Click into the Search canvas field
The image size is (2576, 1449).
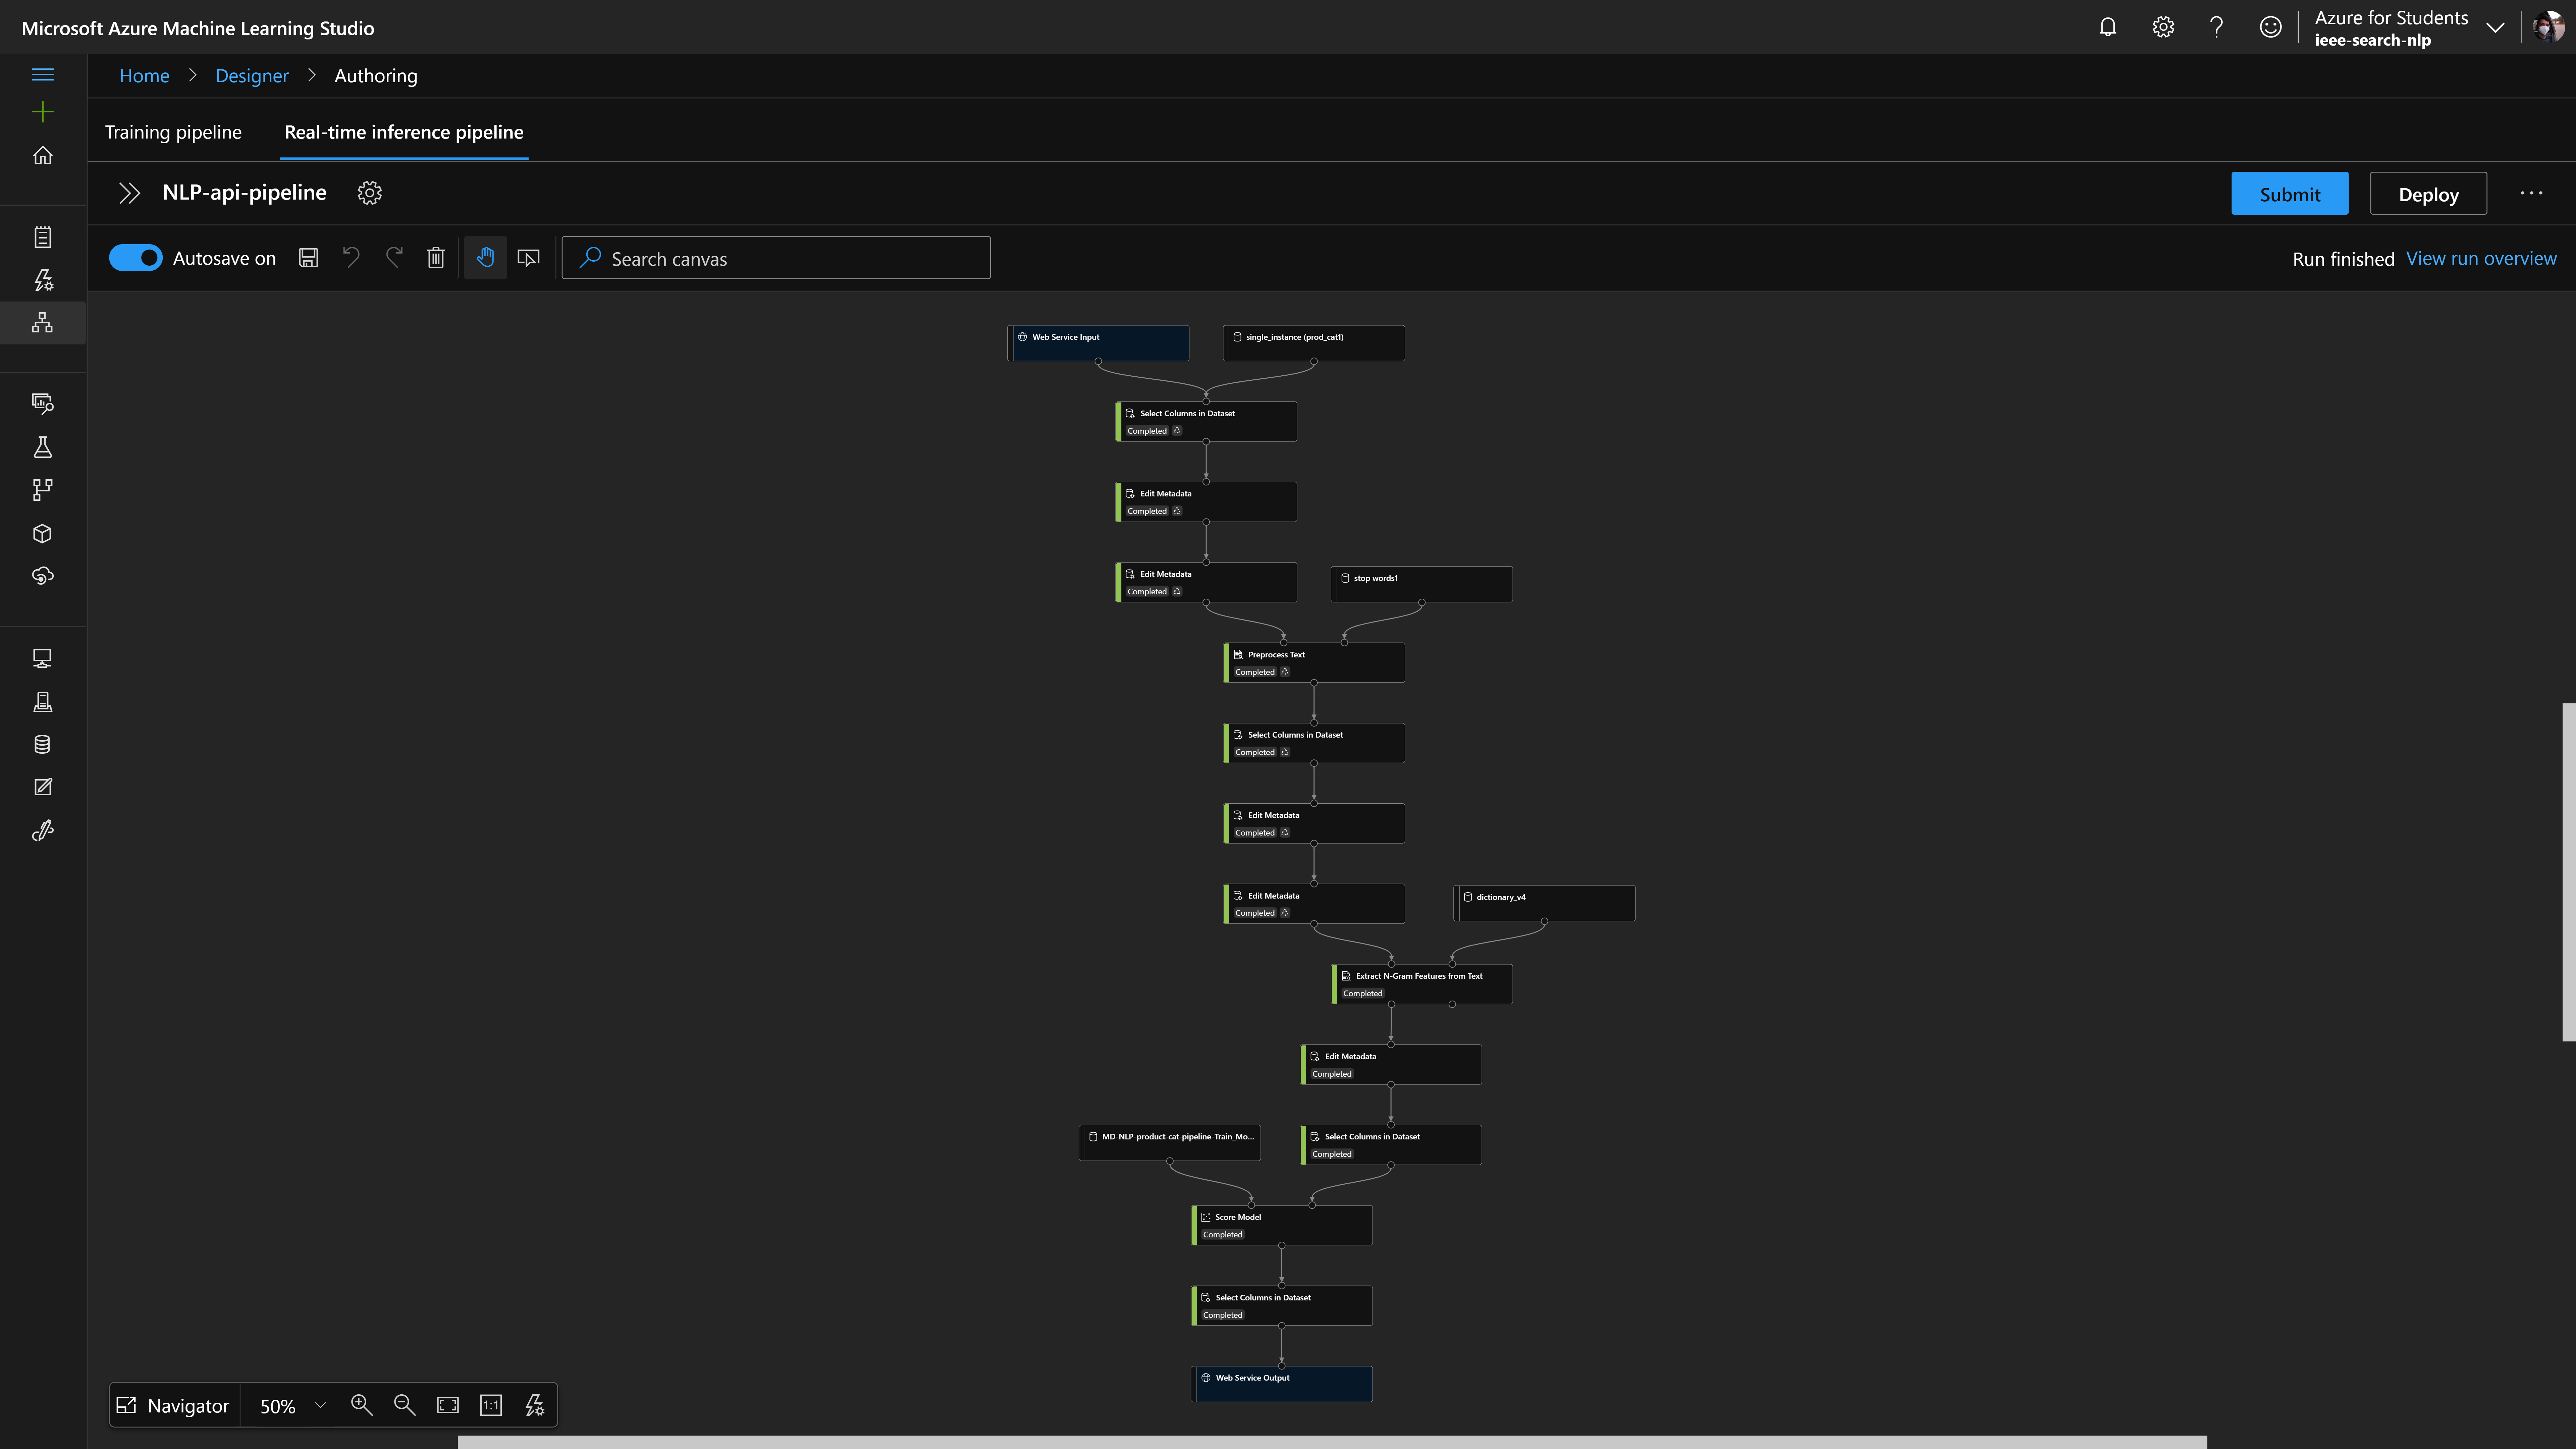(x=790, y=258)
